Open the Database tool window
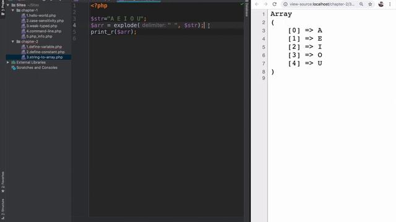Screen dimensions: 396x222 (247, 10)
